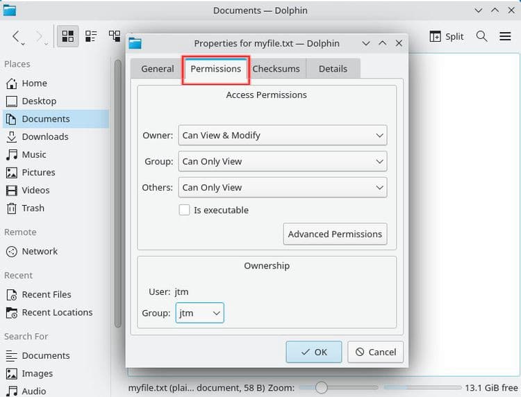Open Music folder in Places
The width and height of the screenshot is (521, 397).
[56, 154]
